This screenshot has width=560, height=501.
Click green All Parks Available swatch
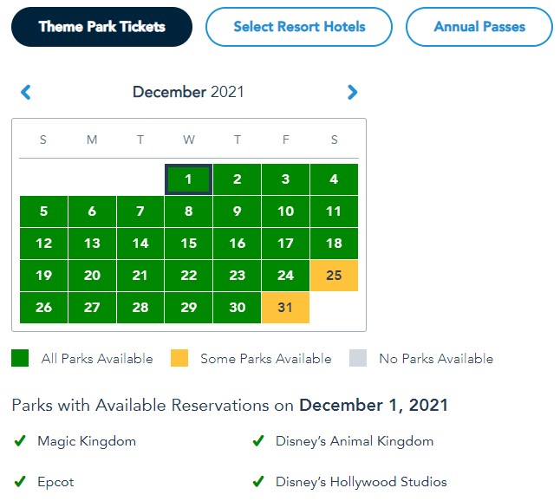20,358
